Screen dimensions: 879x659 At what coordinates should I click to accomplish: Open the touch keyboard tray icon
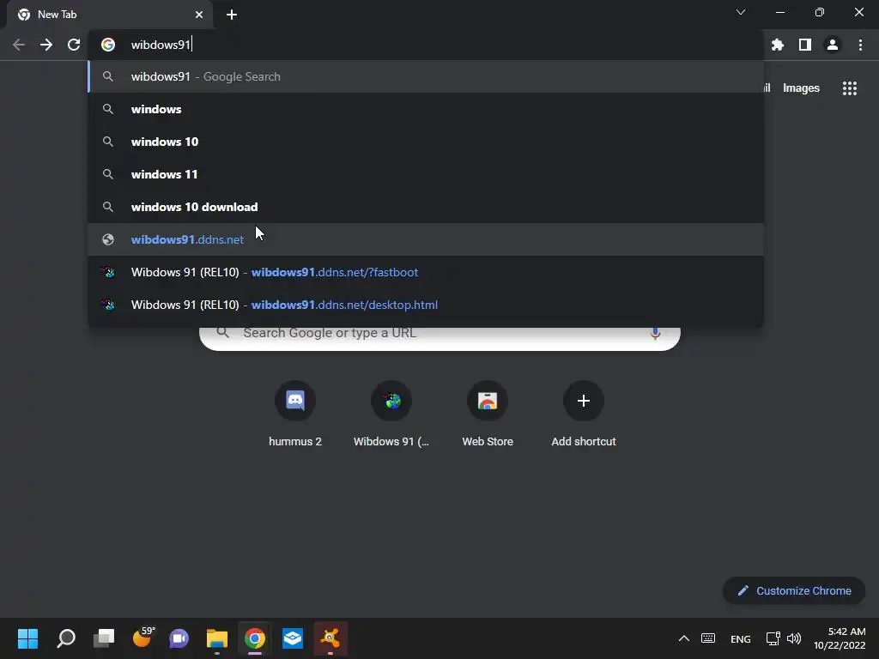point(708,638)
